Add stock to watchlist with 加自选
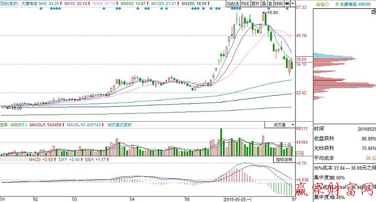Image resolution: width=376 pixels, height=202 pixels. click(233, 4)
